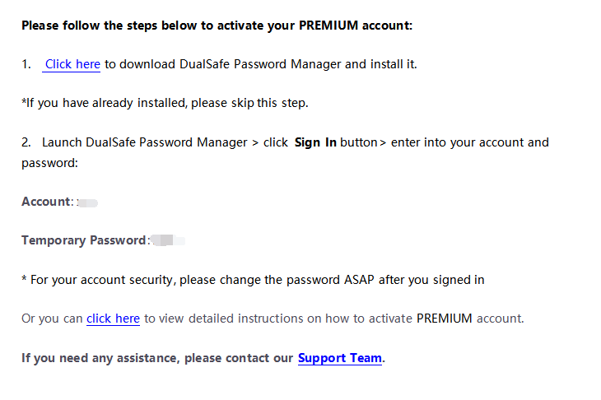The image size is (601, 400).
Task: Click the bold "Temporary Password:" label
Action: [x=84, y=240]
